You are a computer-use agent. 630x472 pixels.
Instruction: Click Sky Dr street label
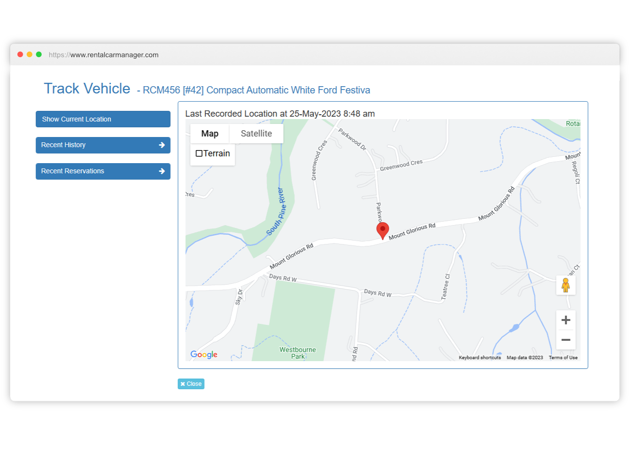(239, 297)
